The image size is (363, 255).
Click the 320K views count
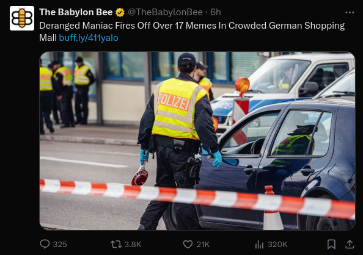coord(277,245)
